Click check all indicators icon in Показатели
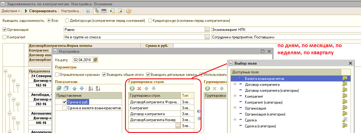Image resolution: width=361 pixels, height=133 pixels. click(59, 89)
